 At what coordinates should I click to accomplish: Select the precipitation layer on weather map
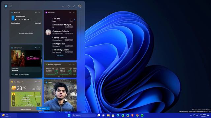click(x=14, y=97)
